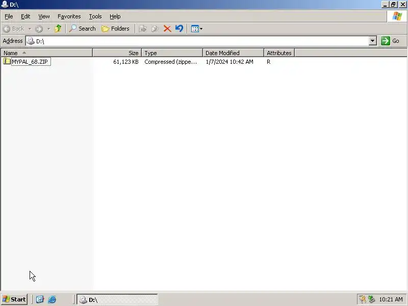
Task: Click the Copy To toolbar icon
Action: point(155,29)
